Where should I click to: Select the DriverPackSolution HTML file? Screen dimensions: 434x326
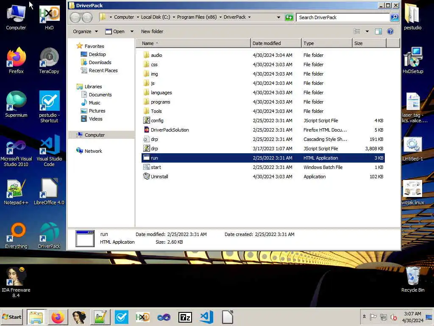[263, 130]
